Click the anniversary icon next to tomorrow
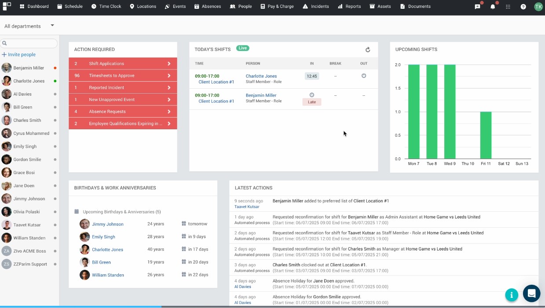Screen dimensions: 545x308 click(x=183, y=224)
